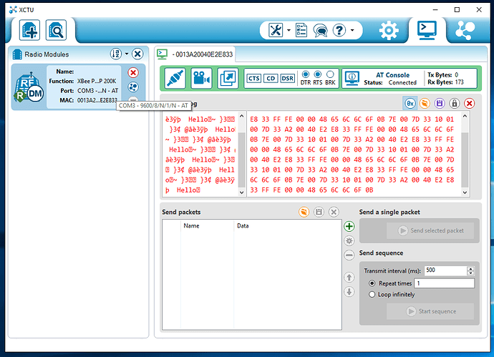Add a new packet with green plus
The height and width of the screenshot is (357, 494).
(x=349, y=226)
